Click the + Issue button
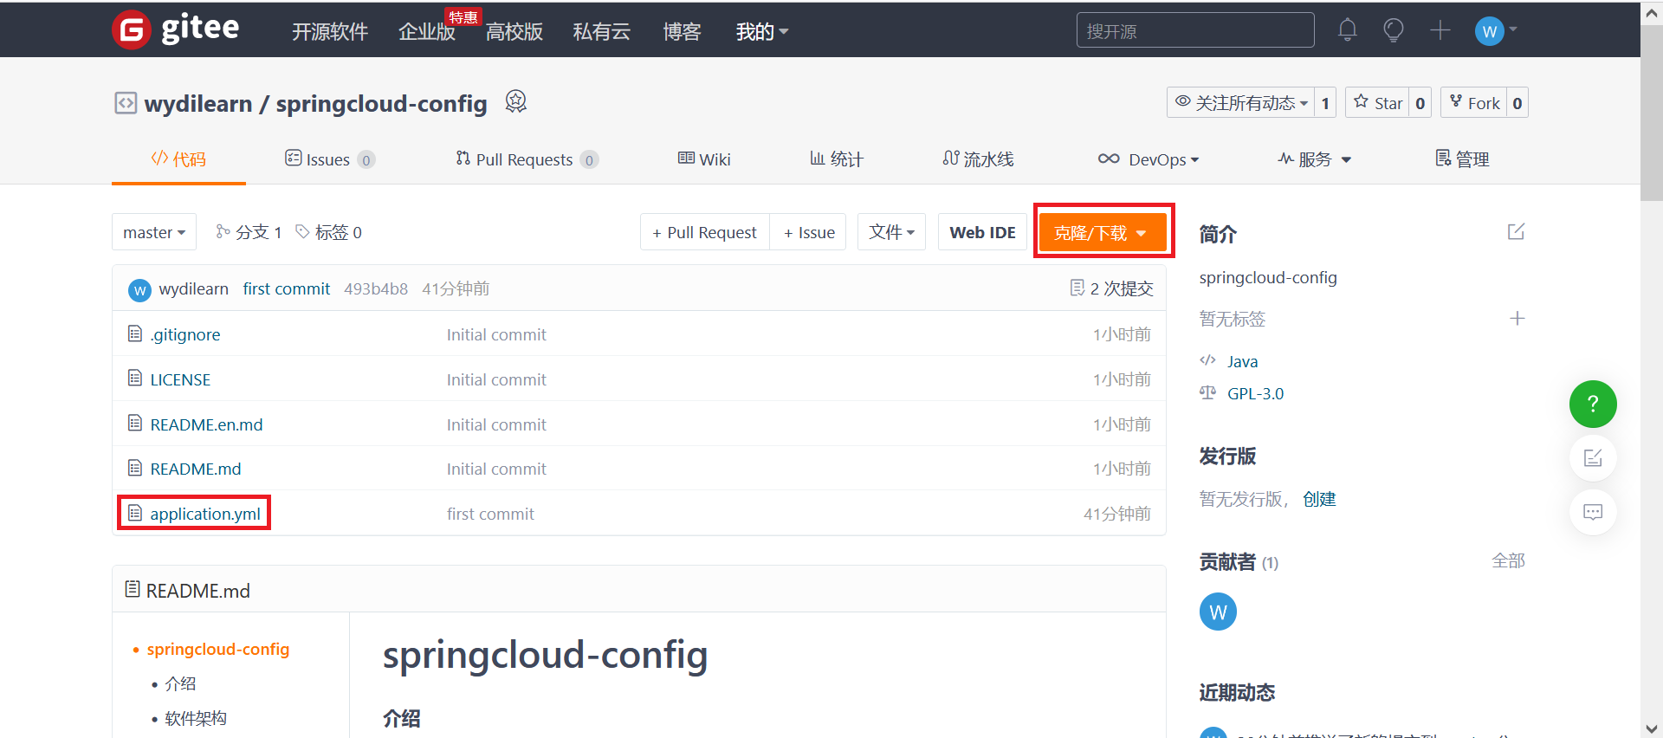 [808, 232]
